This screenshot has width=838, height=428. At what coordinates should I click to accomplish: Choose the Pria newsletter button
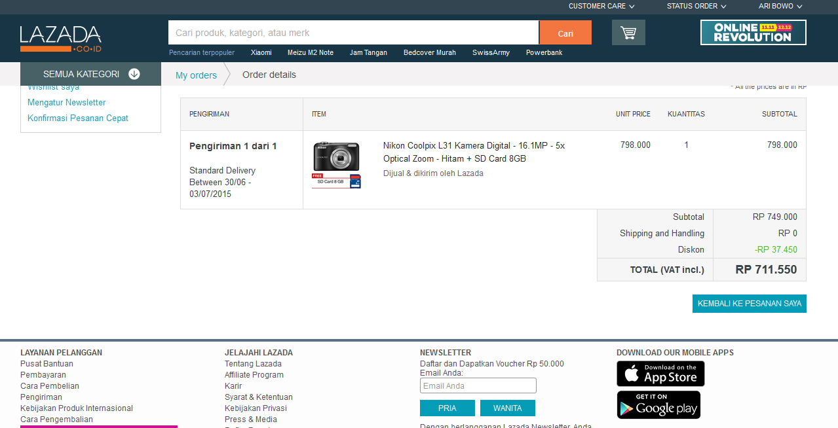(448, 408)
